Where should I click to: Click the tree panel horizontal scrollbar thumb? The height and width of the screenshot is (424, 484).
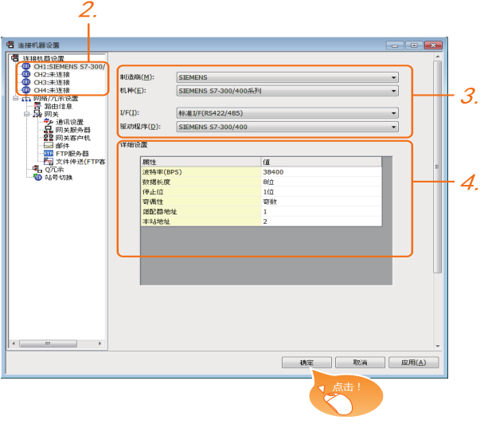(x=48, y=344)
